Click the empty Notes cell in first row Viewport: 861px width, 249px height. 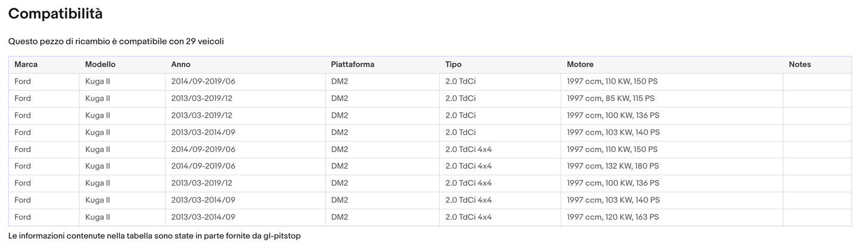[816, 81]
